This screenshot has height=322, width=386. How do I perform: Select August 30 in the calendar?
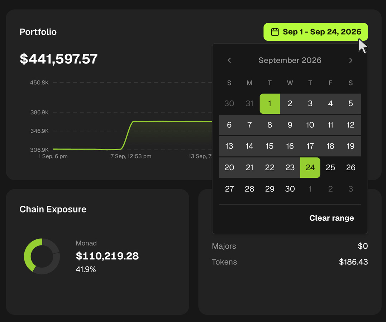(x=229, y=103)
